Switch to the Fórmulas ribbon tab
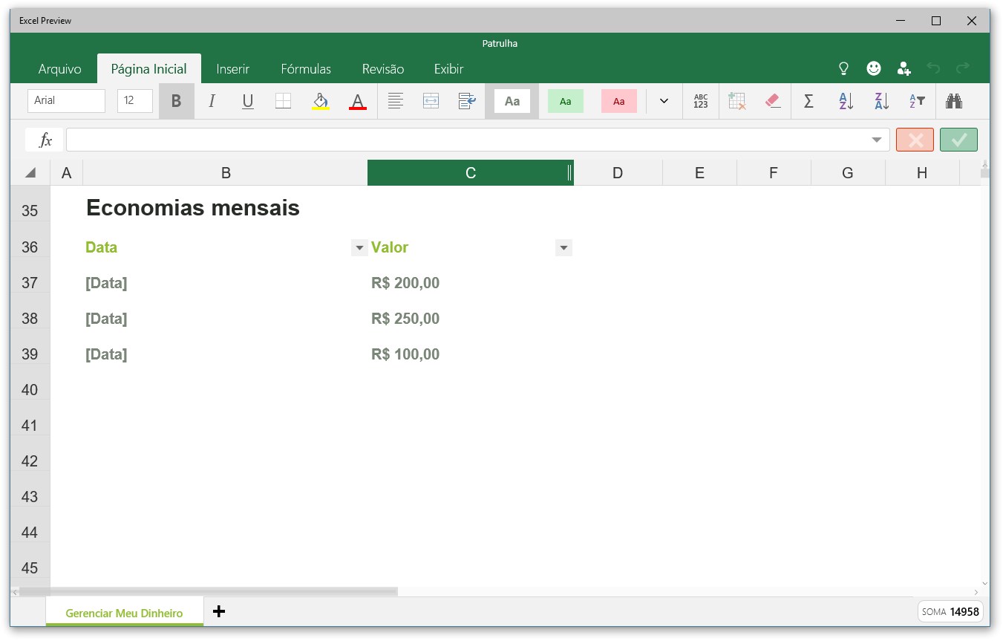The width and height of the screenshot is (1003, 641). (x=306, y=68)
